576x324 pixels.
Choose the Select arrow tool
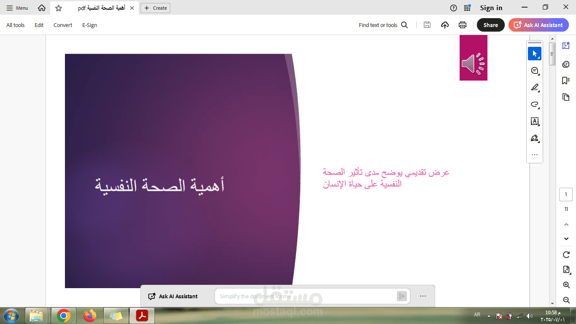click(x=535, y=54)
